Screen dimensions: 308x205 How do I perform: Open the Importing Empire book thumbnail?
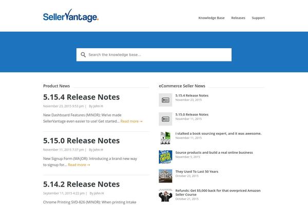tap(165, 157)
